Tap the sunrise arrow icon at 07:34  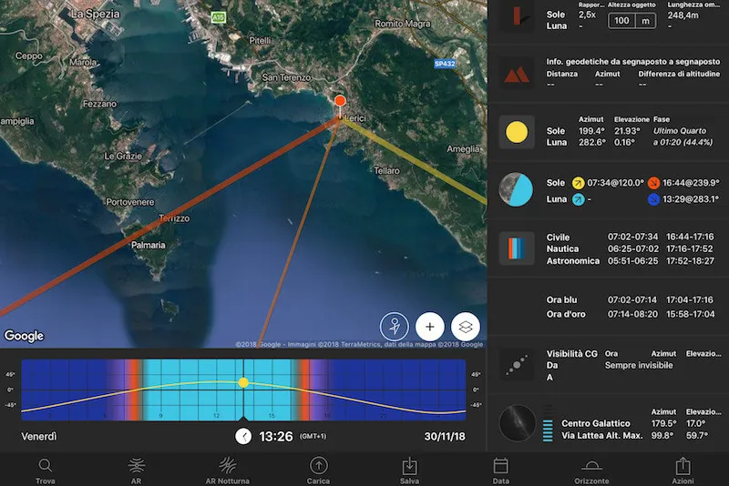(578, 183)
